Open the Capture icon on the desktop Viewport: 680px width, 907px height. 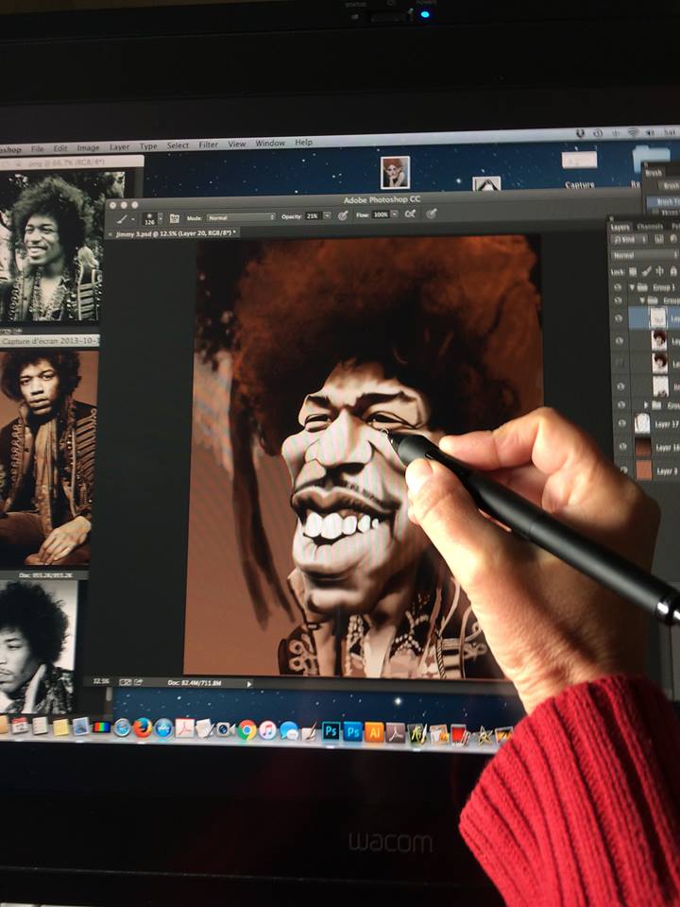pyautogui.click(x=579, y=169)
